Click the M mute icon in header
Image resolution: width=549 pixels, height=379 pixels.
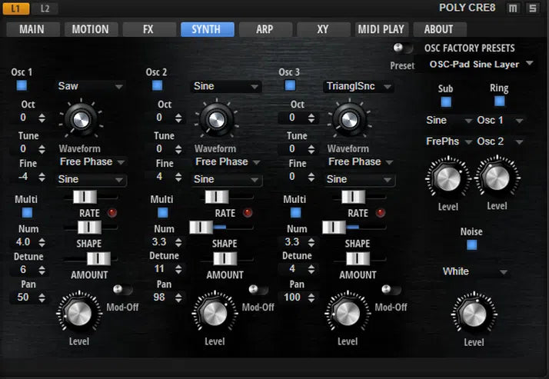(x=513, y=8)
